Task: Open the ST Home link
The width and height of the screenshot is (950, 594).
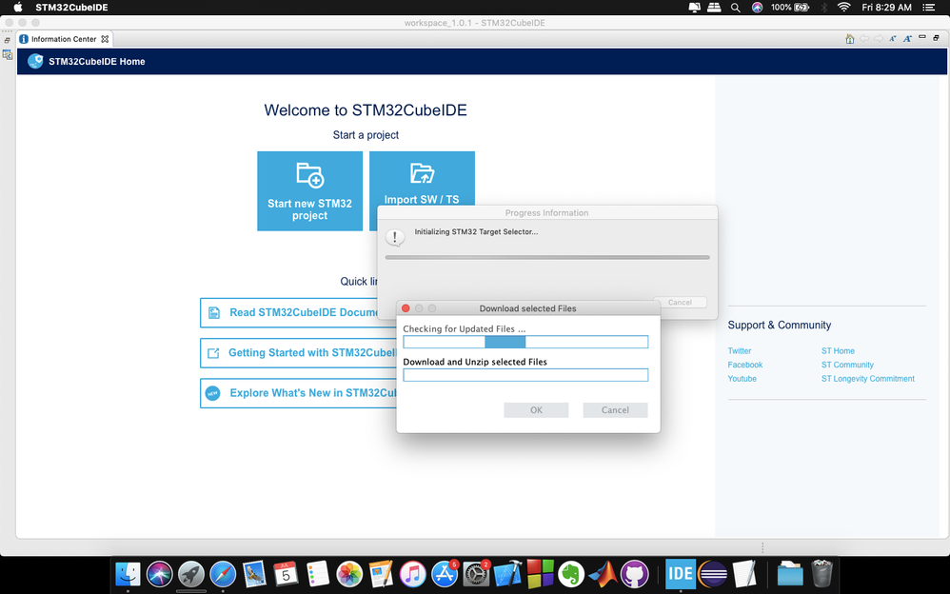Action: tap(838, 351)
